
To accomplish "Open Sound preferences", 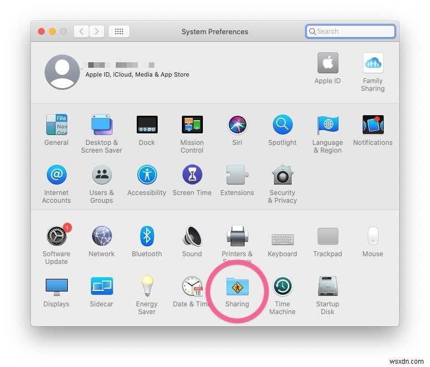I will click(192, 236).
